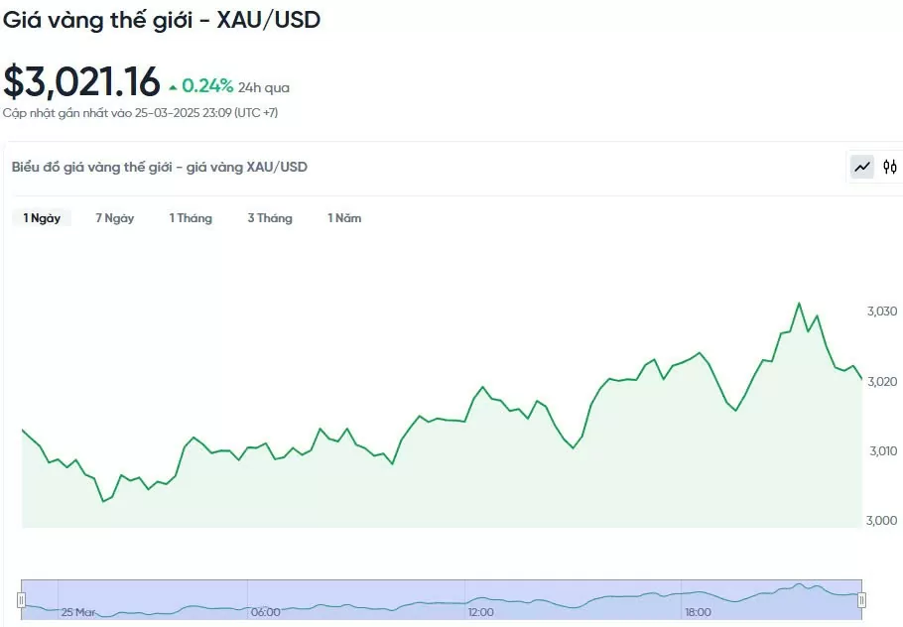Click the 3,030 y-axis label
Viewport: 903px width, 627px height.
pyautogui.click(x=881, y=312)
